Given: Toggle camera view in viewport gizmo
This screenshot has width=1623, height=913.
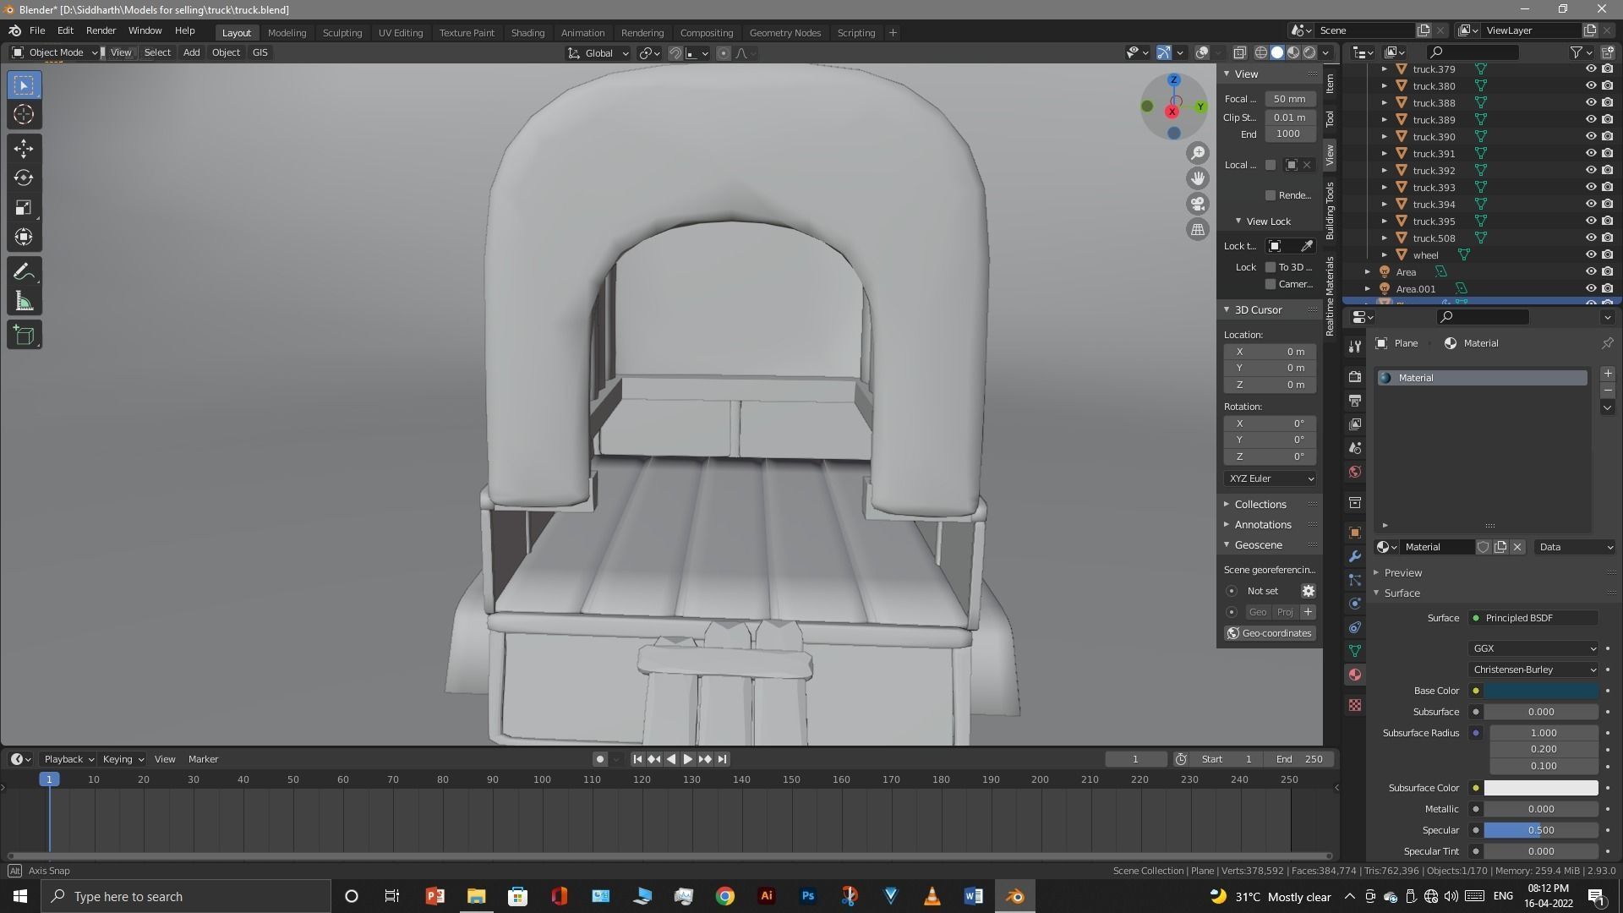Looking at the screenshot, I should pyautogui.click(x=1198, y=204).
